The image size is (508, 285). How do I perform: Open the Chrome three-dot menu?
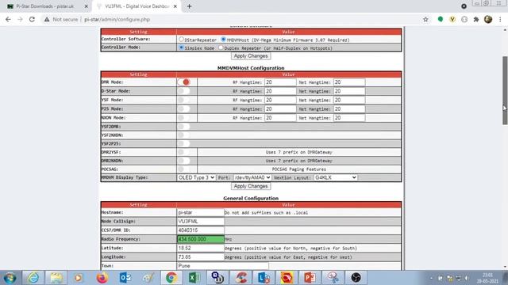500,19
